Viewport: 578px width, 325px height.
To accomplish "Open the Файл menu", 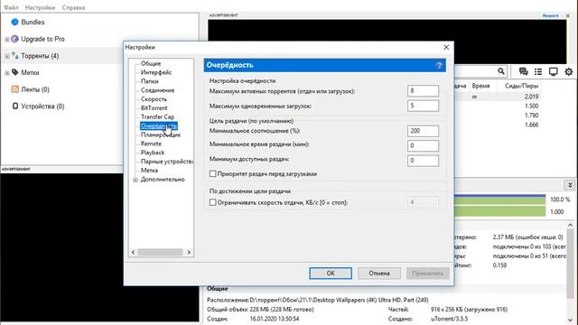I will click(x=11, y=7).
